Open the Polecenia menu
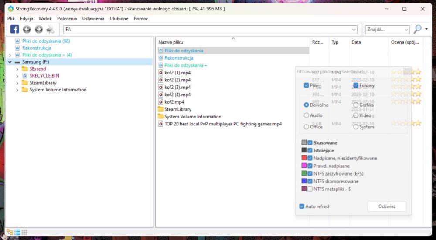The width and height of the screenshot is (436, 240). click(x=67, y=19)
